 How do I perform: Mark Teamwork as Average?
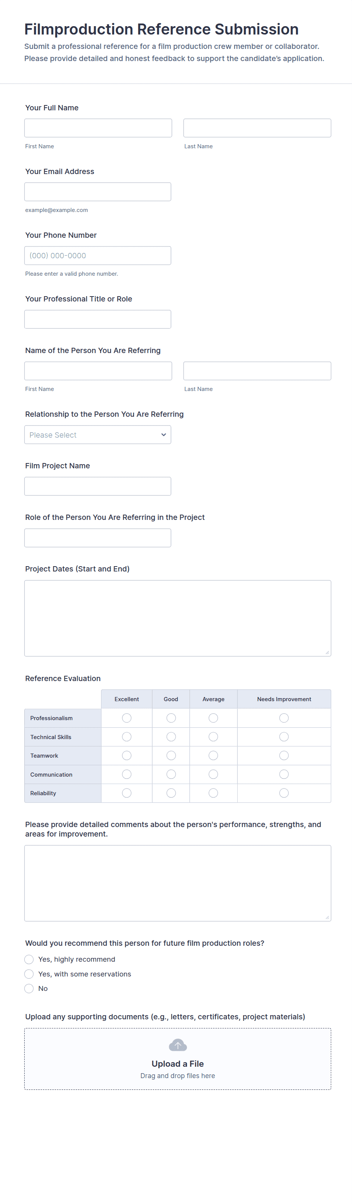click(213, 755)
